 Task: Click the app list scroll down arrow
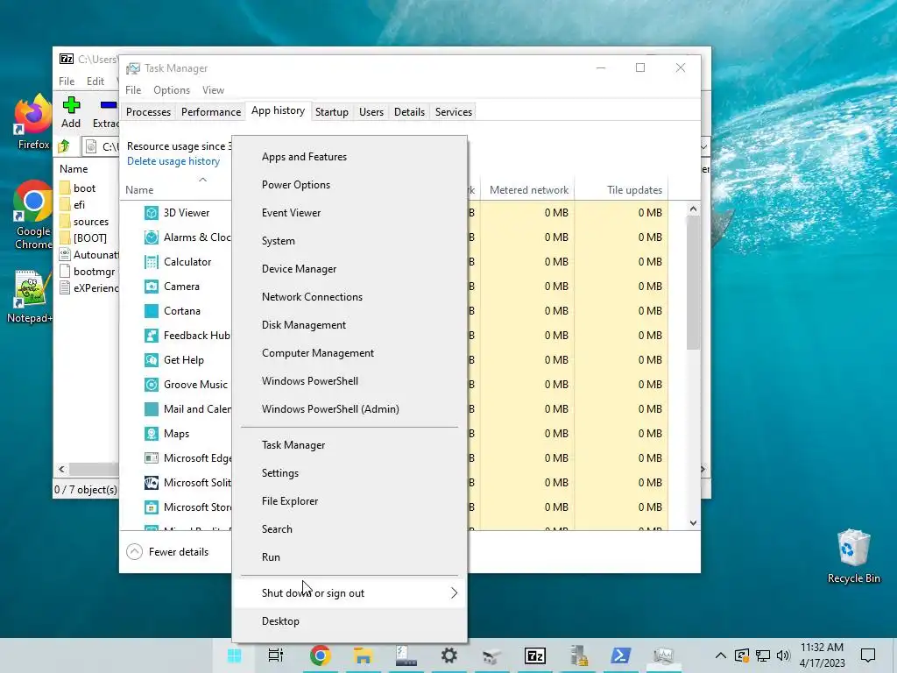pyautogui.click(x=694, y=523)
